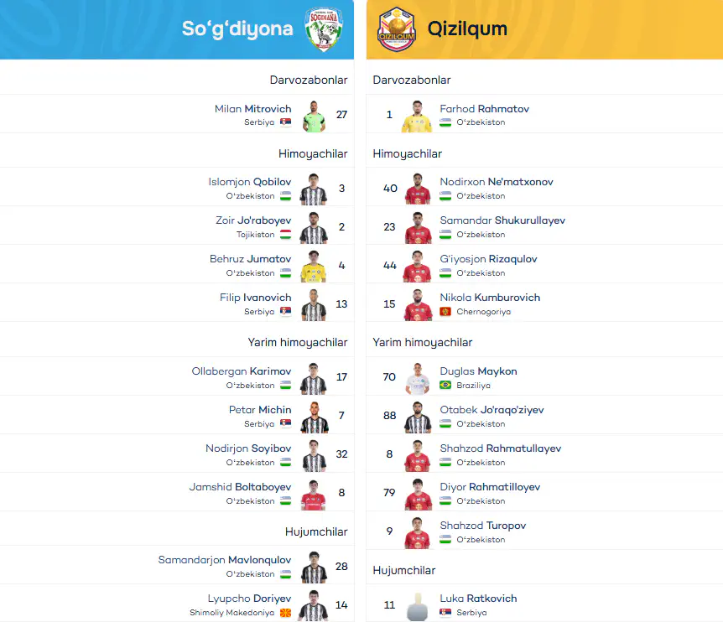Click the Serbia flag under Filip Ivanovich

[286, 312]
